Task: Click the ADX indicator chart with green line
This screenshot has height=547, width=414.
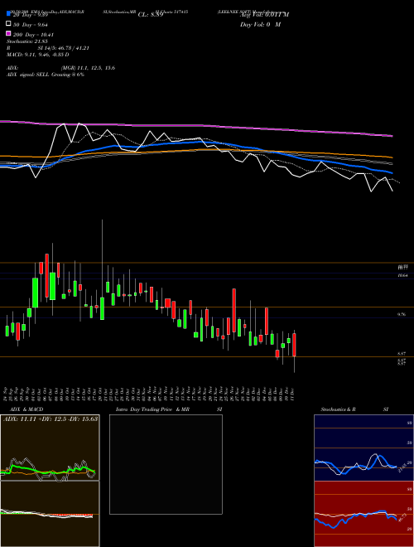Action: click(x=50, y=448)
